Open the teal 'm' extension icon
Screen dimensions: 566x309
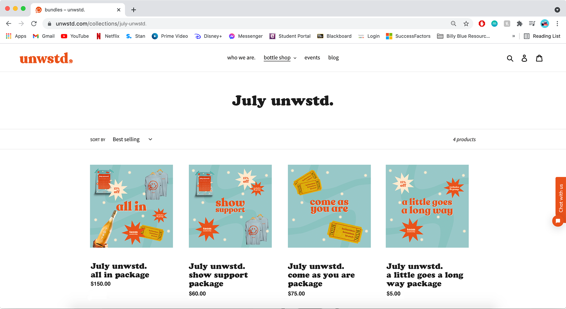(x=494, y=24)
